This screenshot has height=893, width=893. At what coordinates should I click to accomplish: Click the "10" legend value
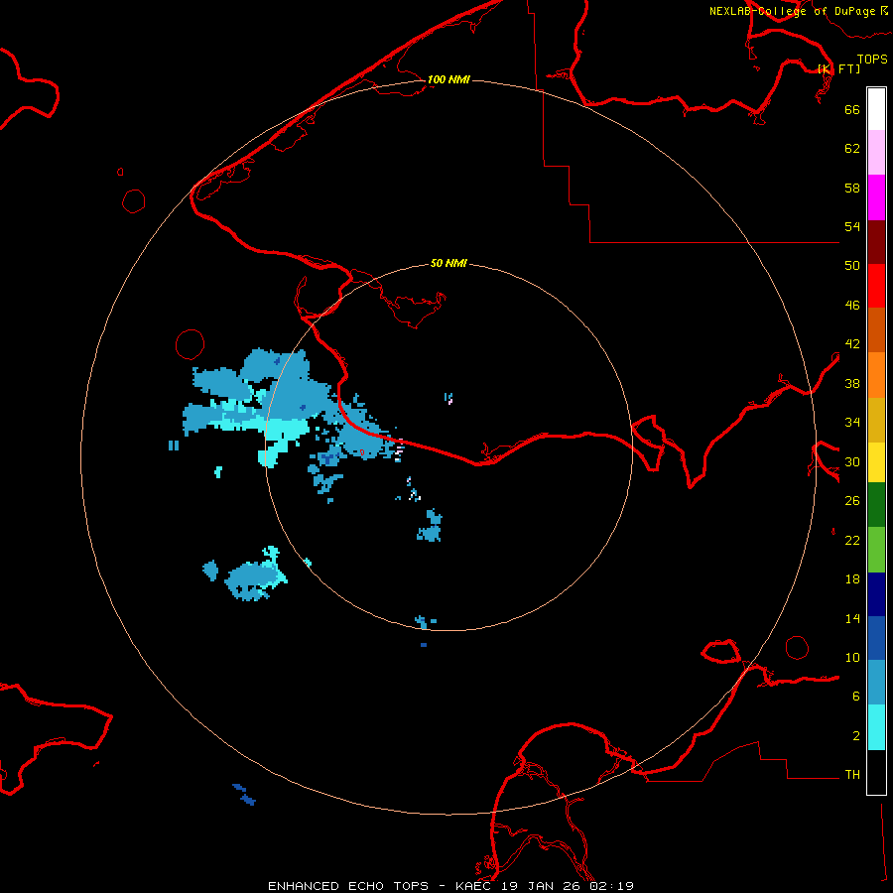[x=852, y=658]
